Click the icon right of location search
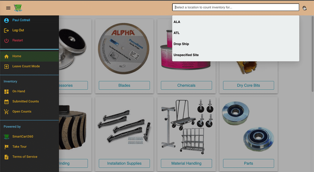The height and width of the screenshot is (172, 314). coord(304,8)
